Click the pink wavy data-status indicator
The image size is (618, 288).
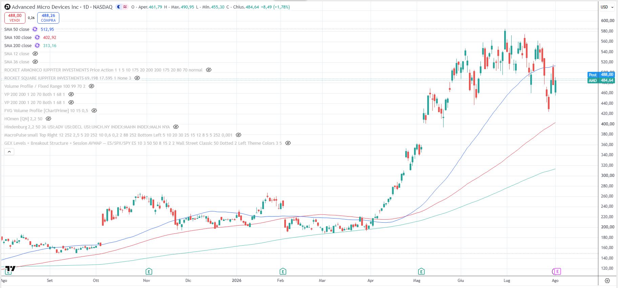click(125, 7)
